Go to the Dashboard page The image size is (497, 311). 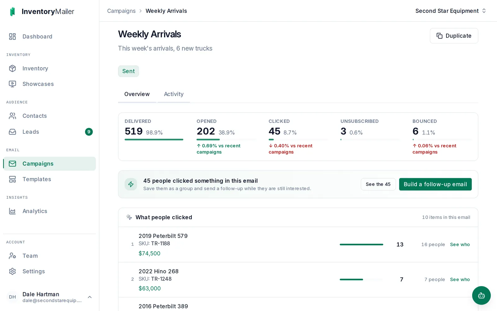point(49,37)
